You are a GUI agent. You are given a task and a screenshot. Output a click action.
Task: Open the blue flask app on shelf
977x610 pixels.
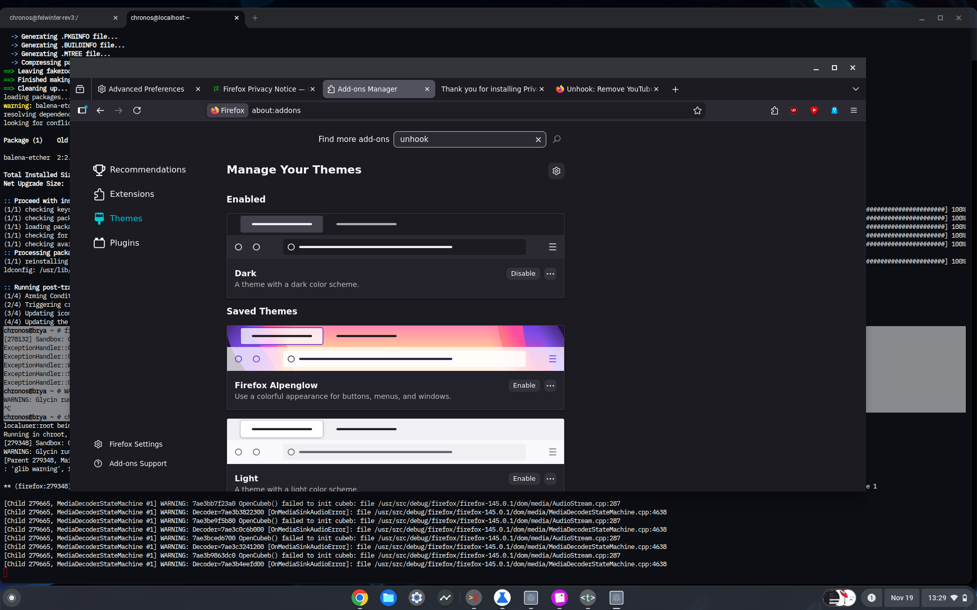pyautogui.click(x=503, y=598)
